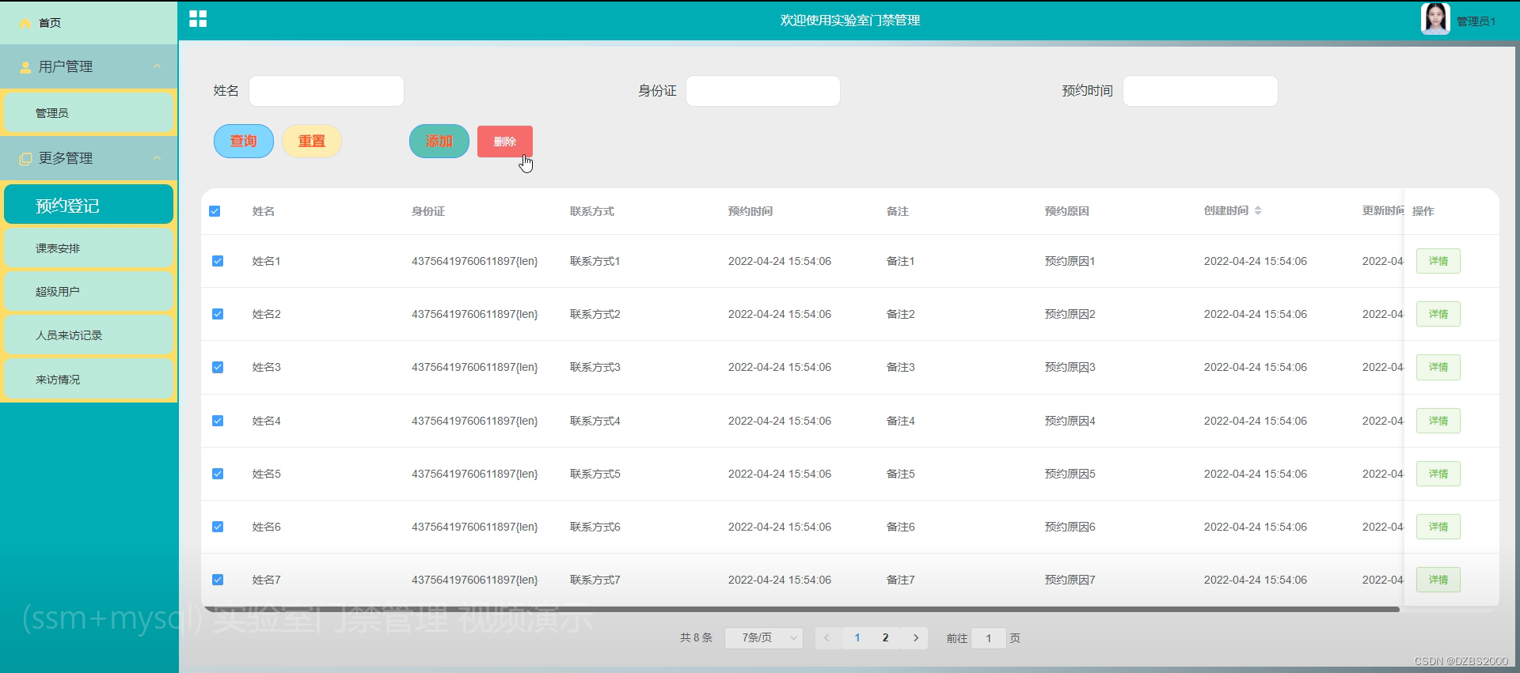Open the 7条/页 page size dropdown
Viewport: 1520px width, 673px height.
tap(764, 638)
